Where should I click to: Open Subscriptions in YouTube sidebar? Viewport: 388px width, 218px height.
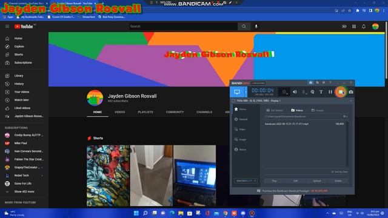click(x=24, y=63)
